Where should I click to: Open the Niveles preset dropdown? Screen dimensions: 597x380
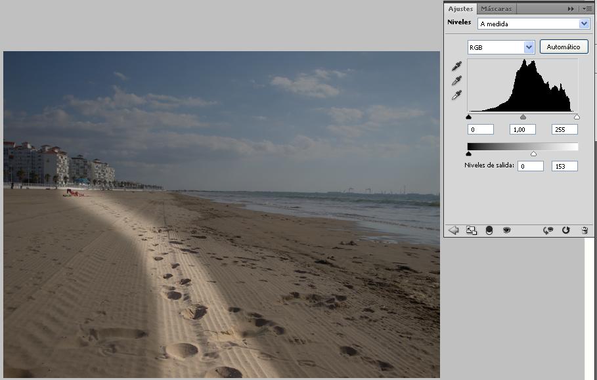(x=584, y=24)
